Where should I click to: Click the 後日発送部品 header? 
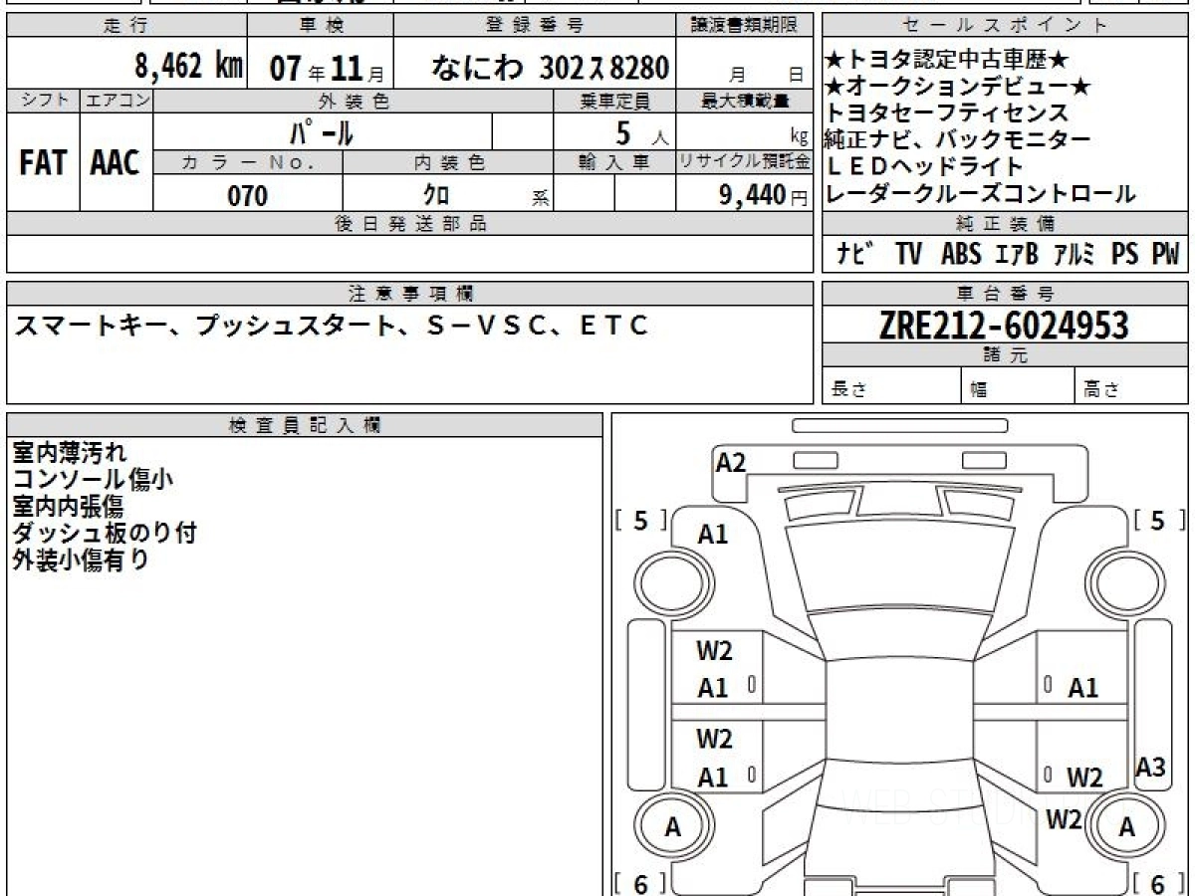coord(409,224)
